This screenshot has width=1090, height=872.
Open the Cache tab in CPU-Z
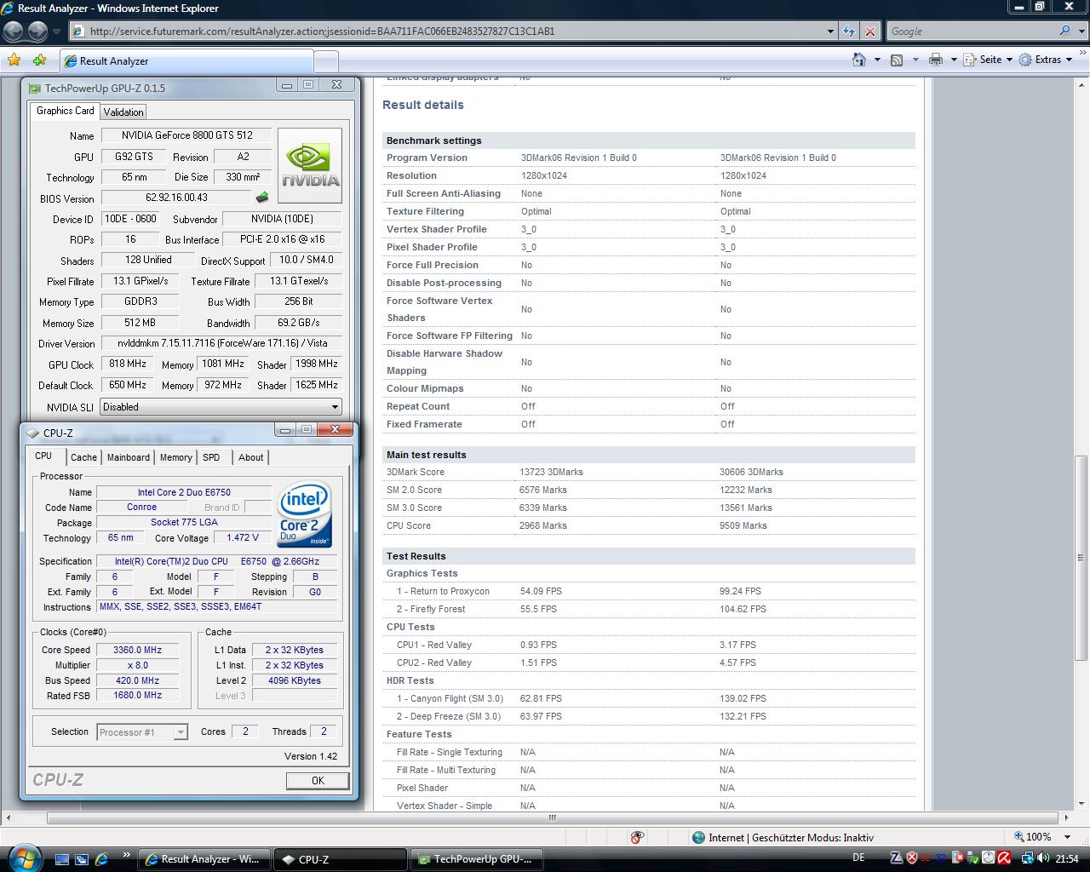point(83,457)
